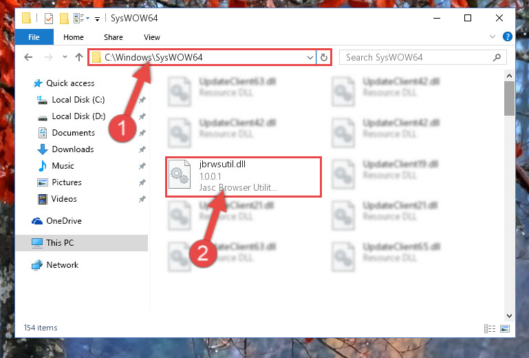This screenshot has width=529, height=358.
Task: Expand the ribbon with the chevron
Action: 493,36
